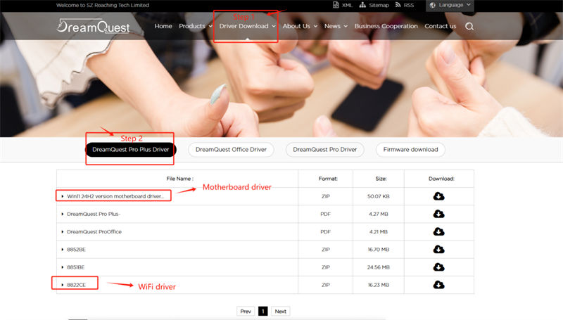The width and height of the screenshot is (563, 320).
Task: Select DreamQuest Pro Plus Driver tab
Action: pos(131,150)
